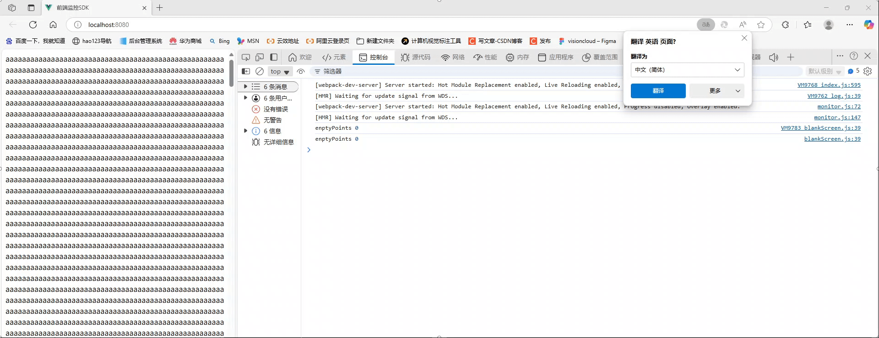The height and width of the screenshot is (338, 879).
Task: Open the visioncloud – Figma bookmark
Action: [x=587, y=41]
